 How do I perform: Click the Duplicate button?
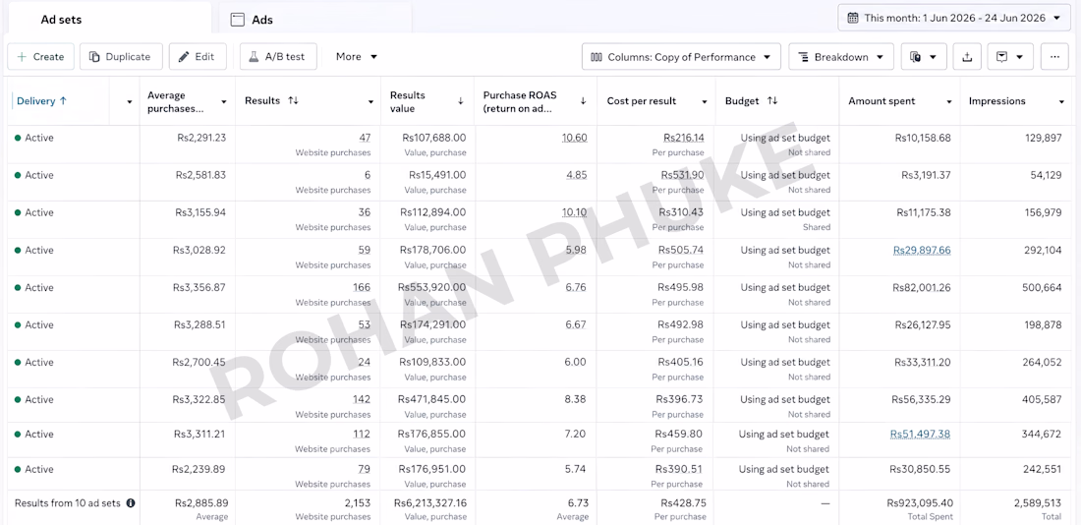click(x=121, y=57)
